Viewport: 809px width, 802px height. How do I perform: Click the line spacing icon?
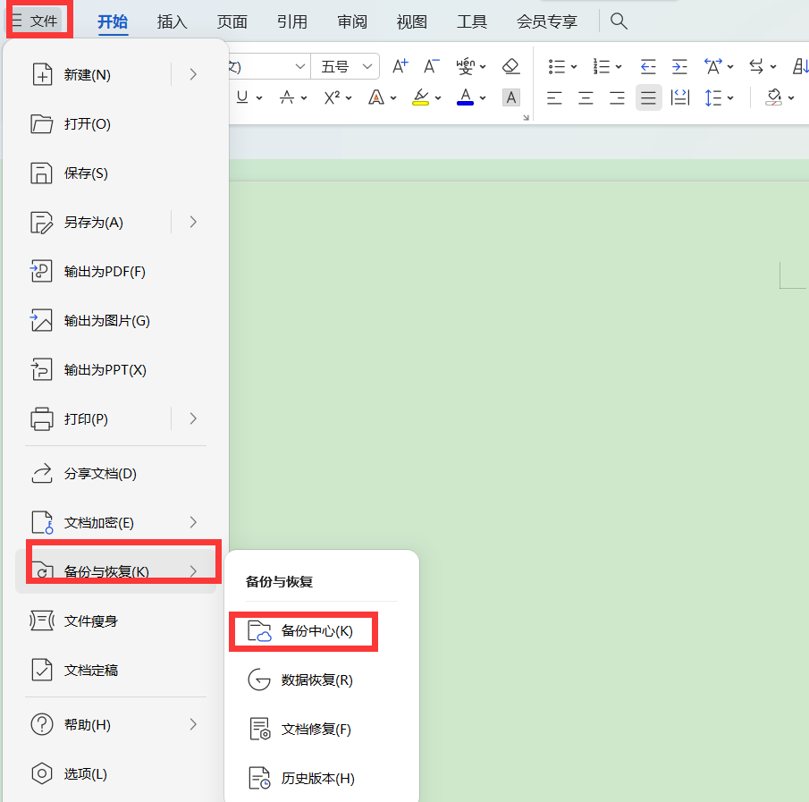tap(713, 97)
